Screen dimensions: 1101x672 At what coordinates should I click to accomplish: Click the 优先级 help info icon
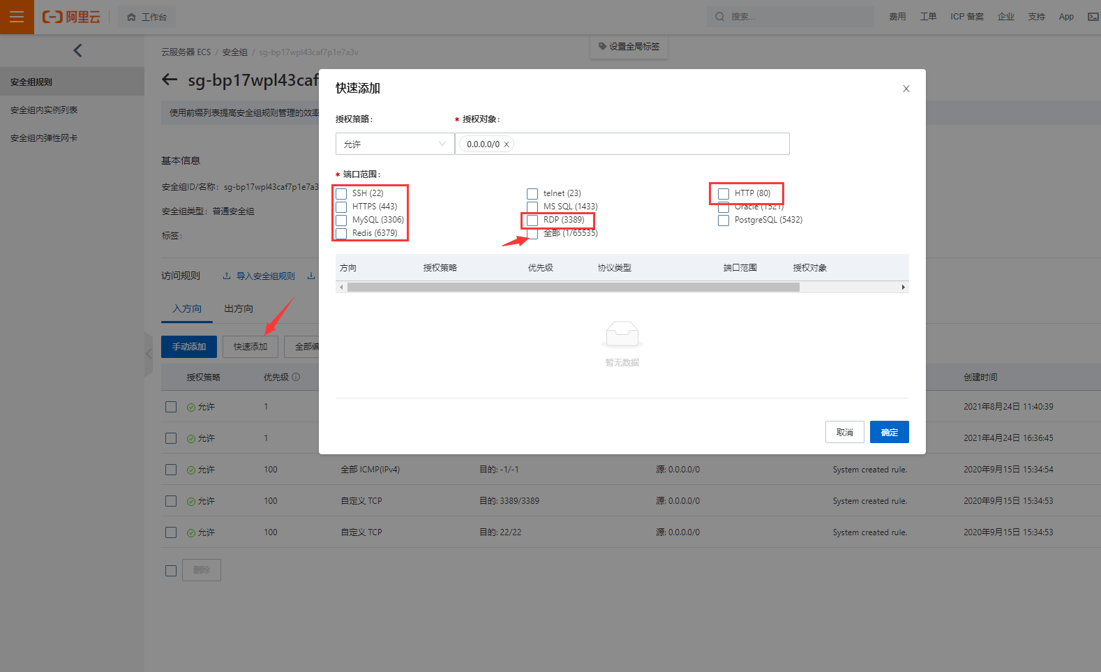pyautogui.click(x=296, y=377)
